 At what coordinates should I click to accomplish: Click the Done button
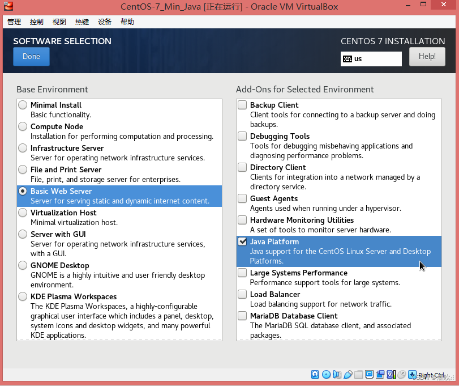click(31, 57)
